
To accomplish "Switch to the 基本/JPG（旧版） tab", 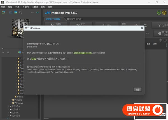I will 75,19.
